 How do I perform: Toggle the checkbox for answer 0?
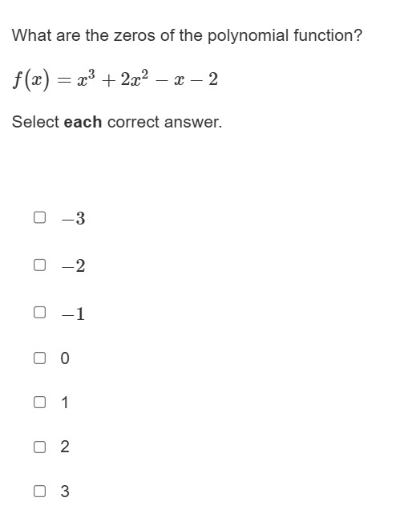39,358
